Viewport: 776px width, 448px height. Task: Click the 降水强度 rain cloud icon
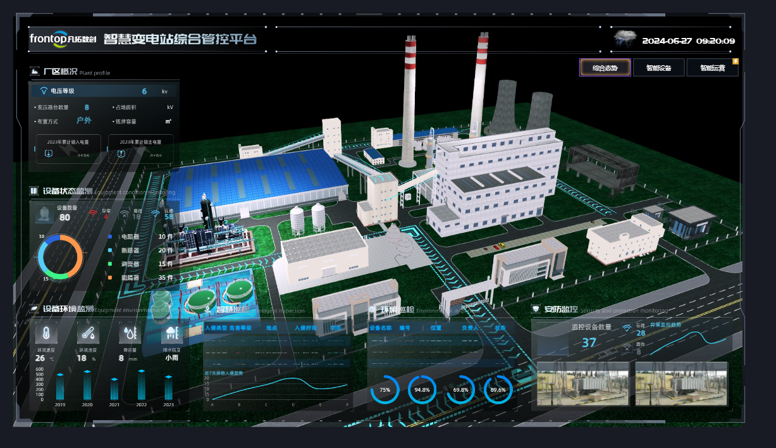tap(172, 333)
